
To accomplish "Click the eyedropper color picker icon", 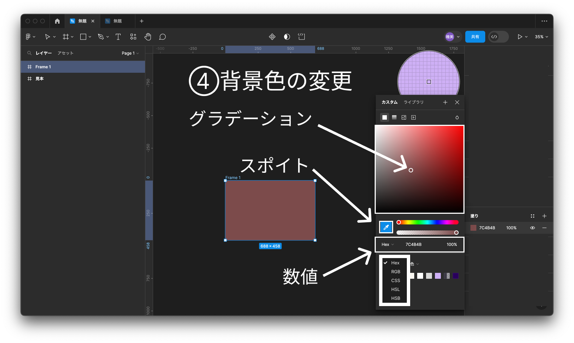I will pos(386,227).
